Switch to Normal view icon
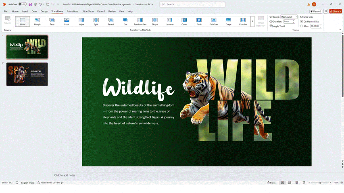This screenshot has height=193, width=344. tap(283, 183)
